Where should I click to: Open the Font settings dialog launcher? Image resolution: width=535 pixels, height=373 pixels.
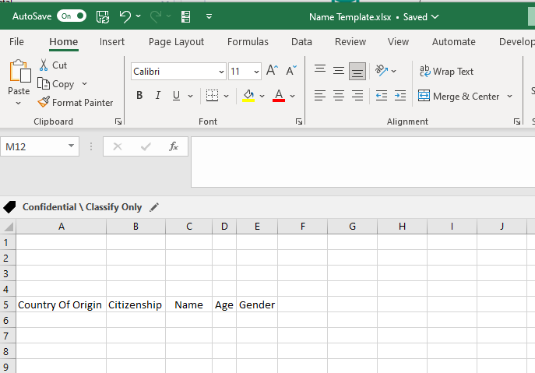(299, 121)
